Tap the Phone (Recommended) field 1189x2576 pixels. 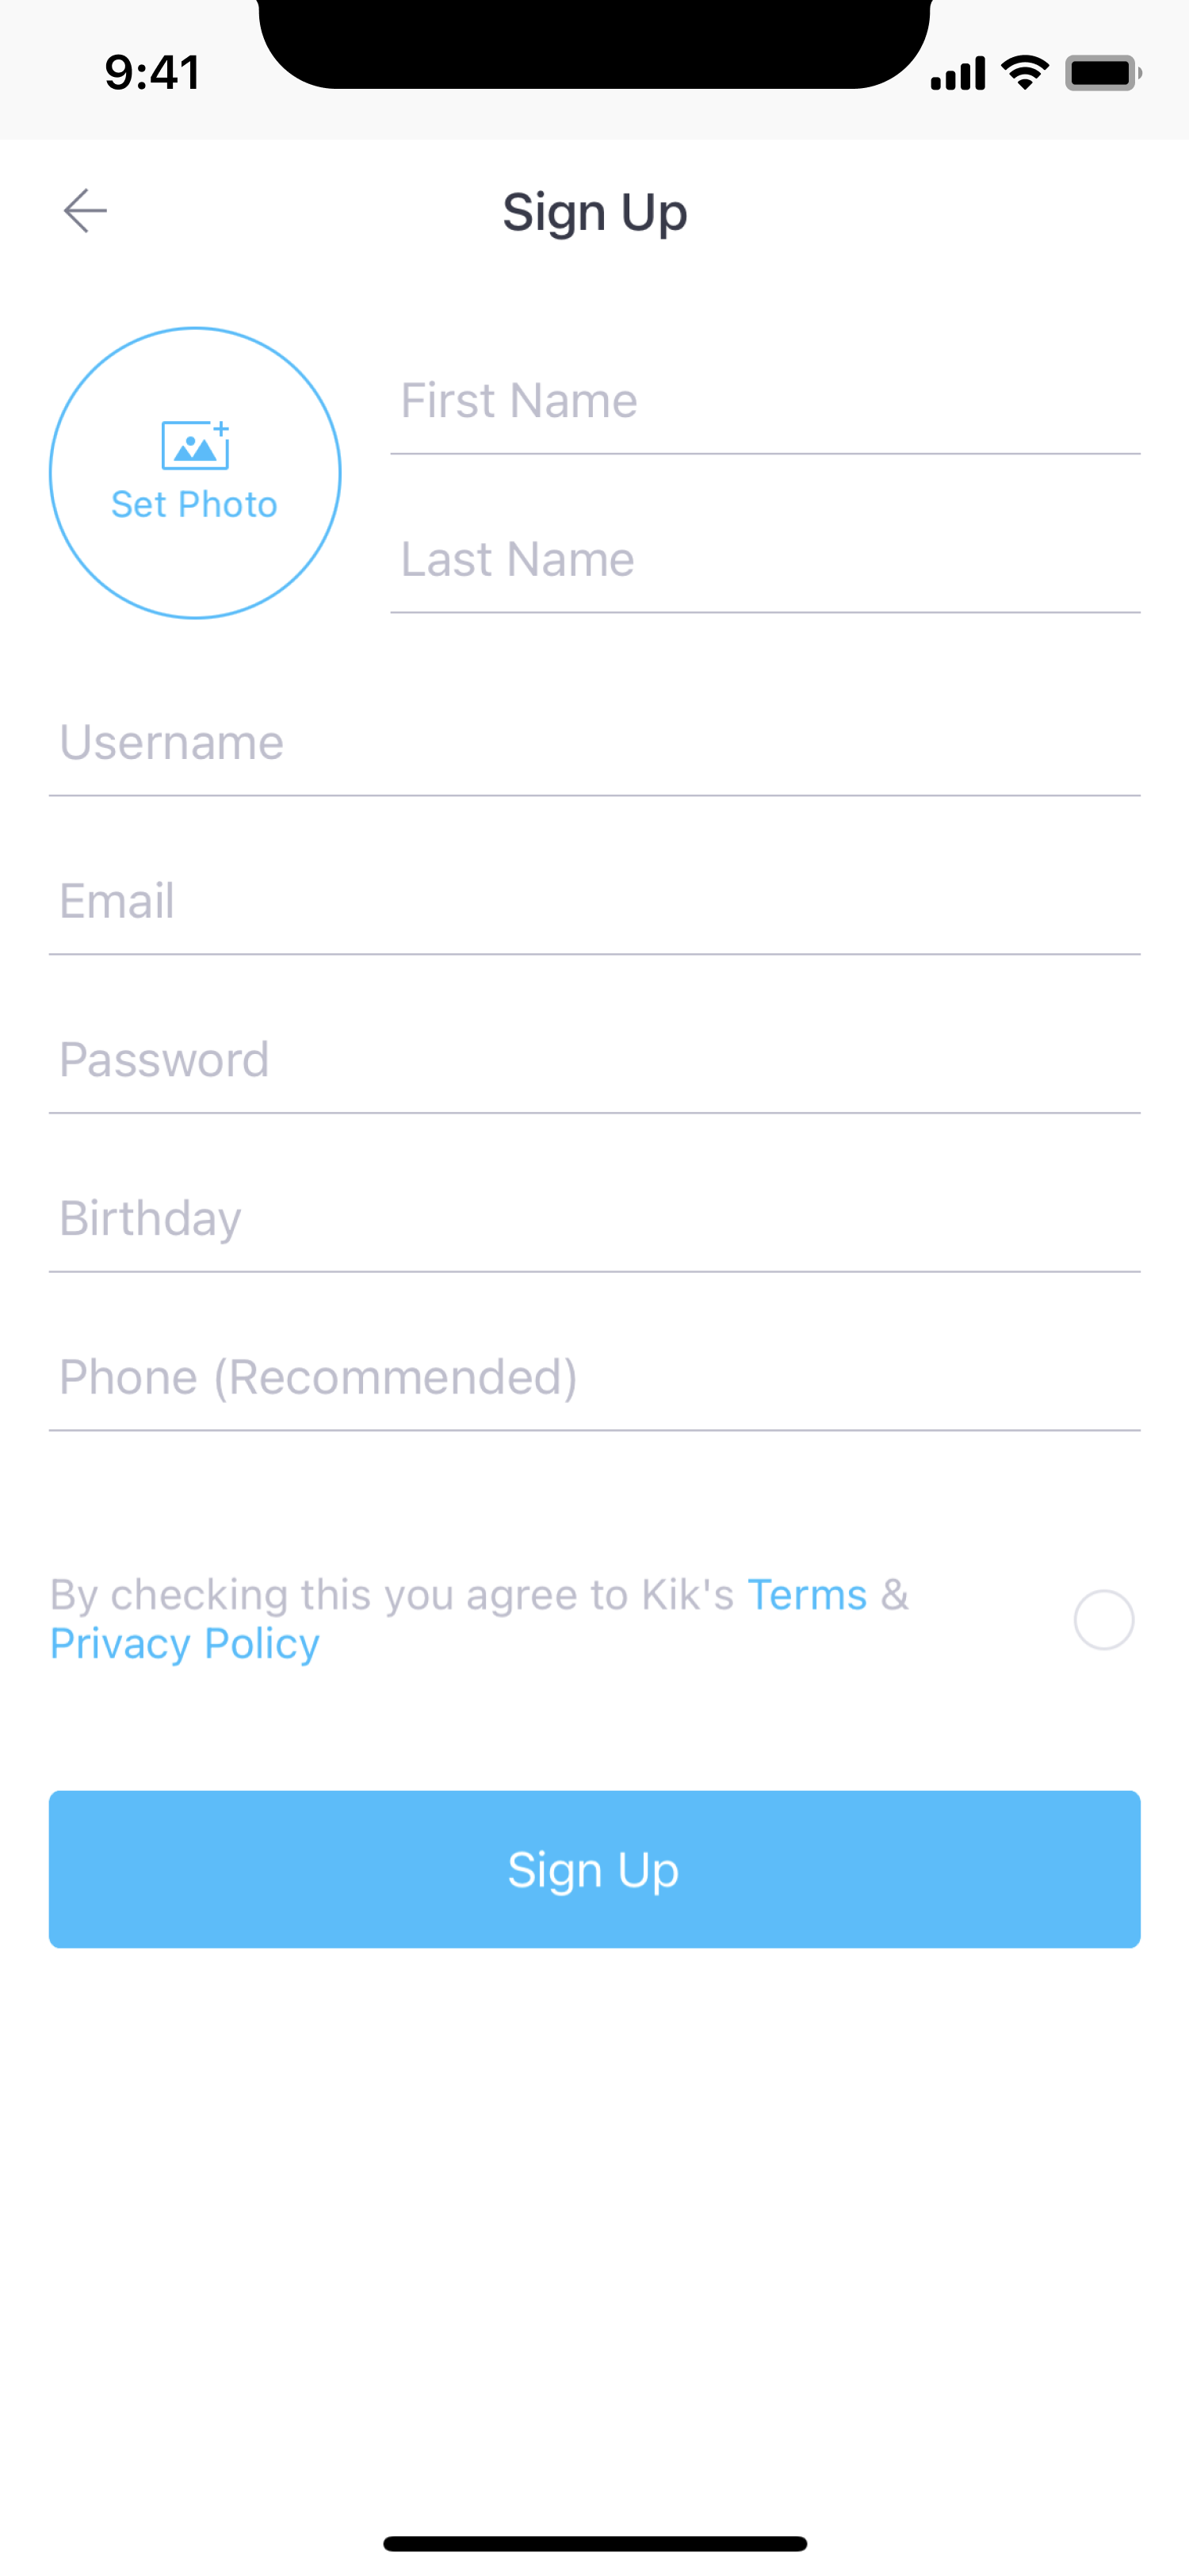click(x=594, y=1377)
